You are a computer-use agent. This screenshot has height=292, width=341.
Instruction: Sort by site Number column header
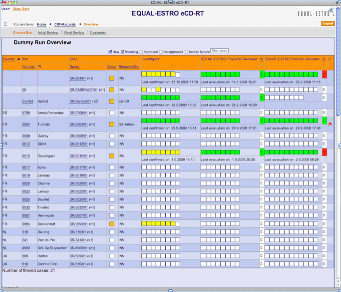click(x=28, y=67)
